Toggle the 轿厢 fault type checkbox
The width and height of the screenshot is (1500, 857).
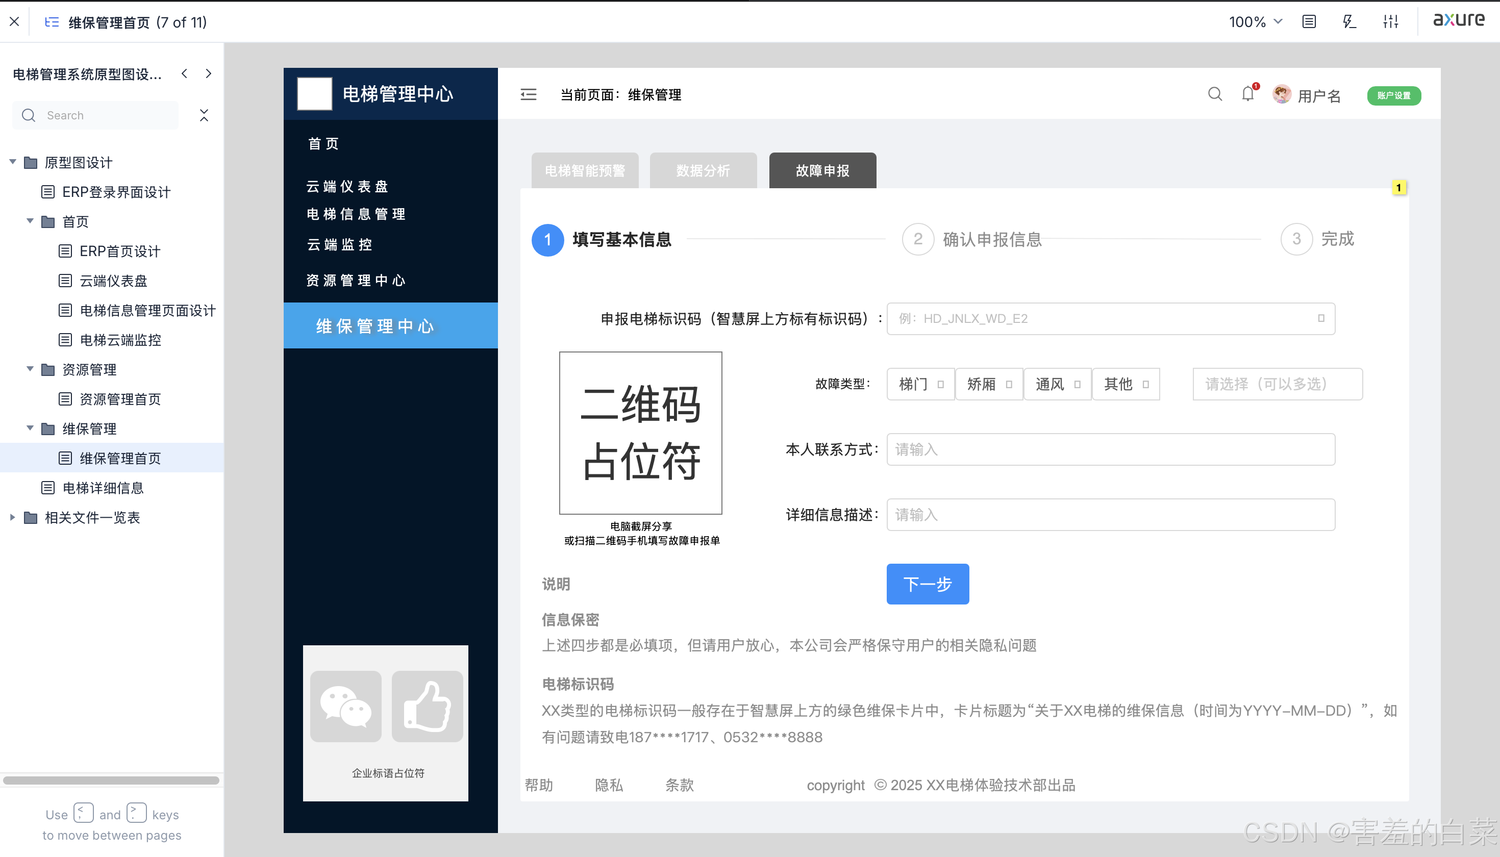point(1009,384)
